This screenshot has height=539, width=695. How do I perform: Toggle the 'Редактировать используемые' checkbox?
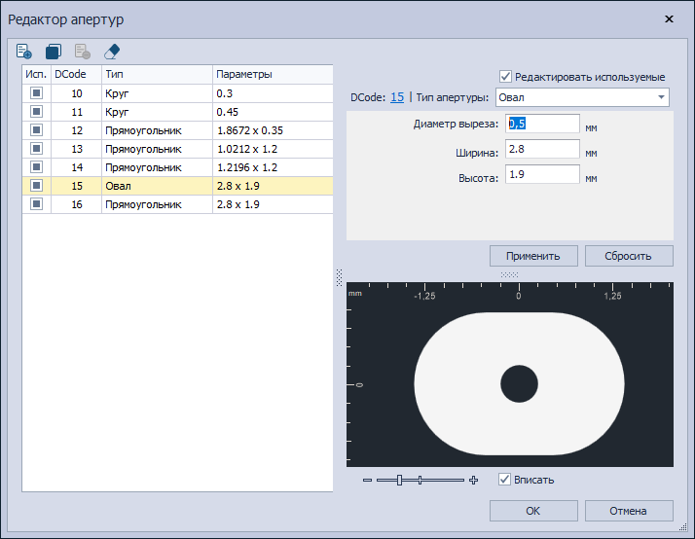pos(505,76)
